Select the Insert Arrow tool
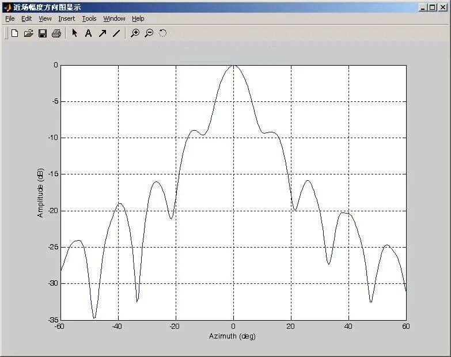 tap(103, 33)
